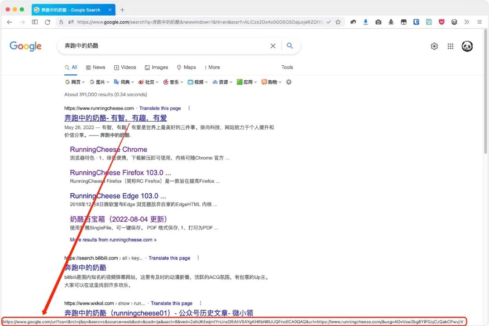Open the Firefox hamburger menu
This screenshot has height=326, width=489.
click(479, 22)
